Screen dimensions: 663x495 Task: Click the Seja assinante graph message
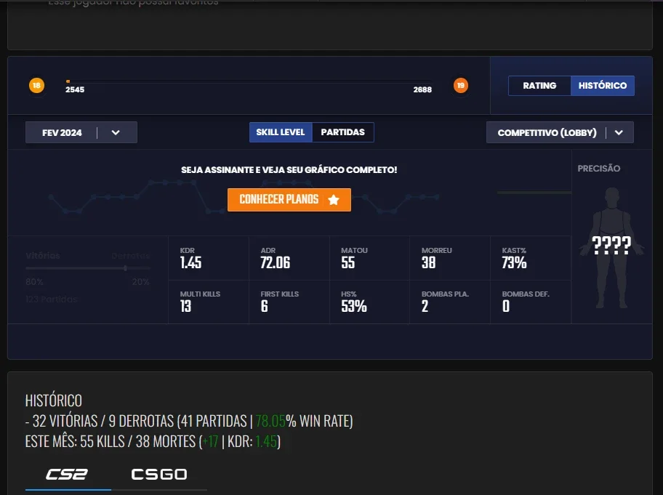[x=289, y=170]
